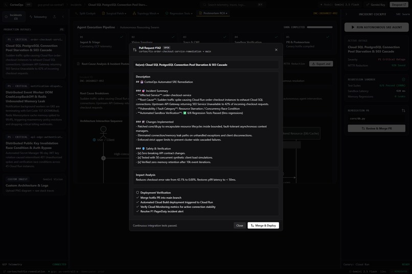Viewport: 412px width, 274px height.
Task: Switch to the Incidents (3) sidebar tab
Action: click(x=13, y=17)
